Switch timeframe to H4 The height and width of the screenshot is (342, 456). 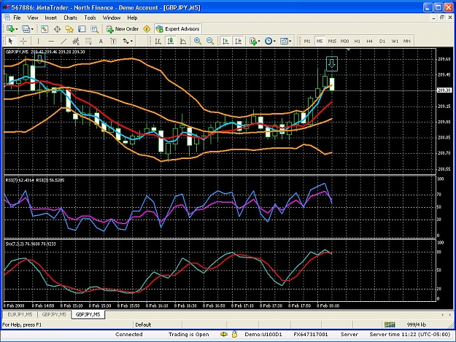pos(369,42)
